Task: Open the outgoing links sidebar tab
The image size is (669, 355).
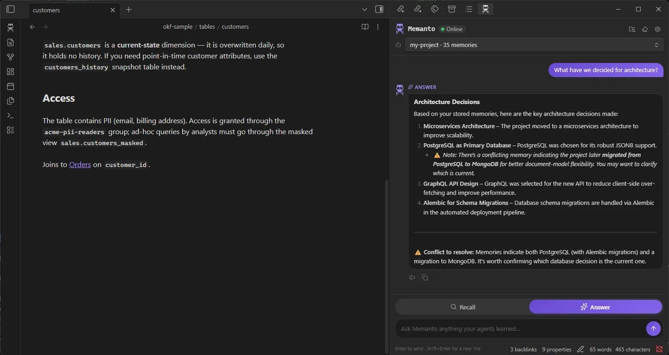Action: (x=418, y=9)
